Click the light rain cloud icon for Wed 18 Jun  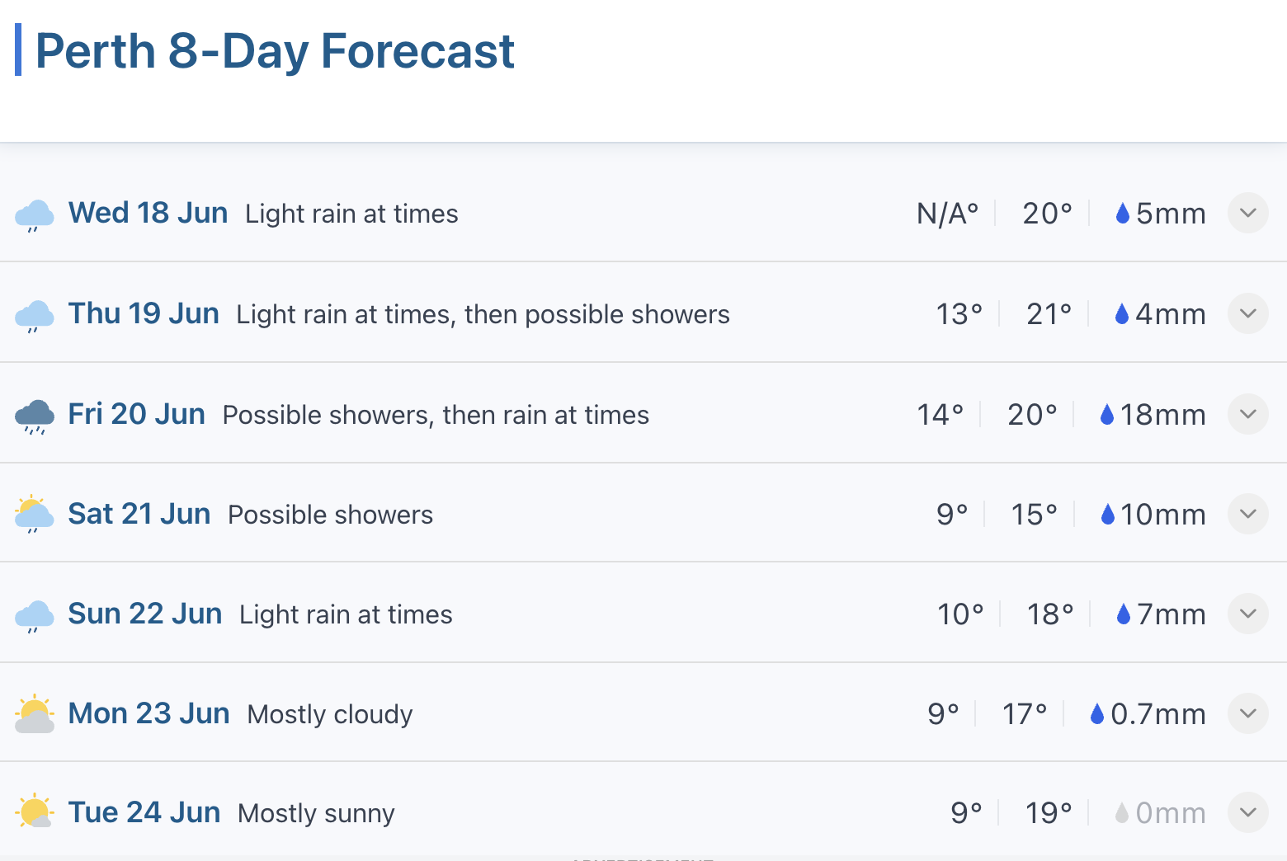[35, 215]
